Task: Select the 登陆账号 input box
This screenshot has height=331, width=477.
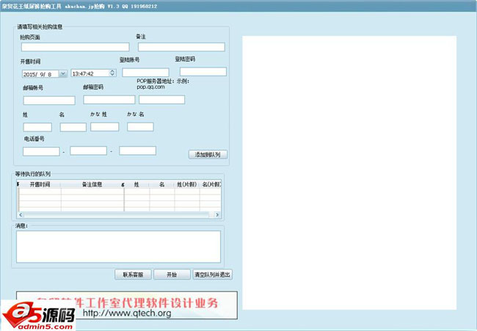Action: coord(145,72)
